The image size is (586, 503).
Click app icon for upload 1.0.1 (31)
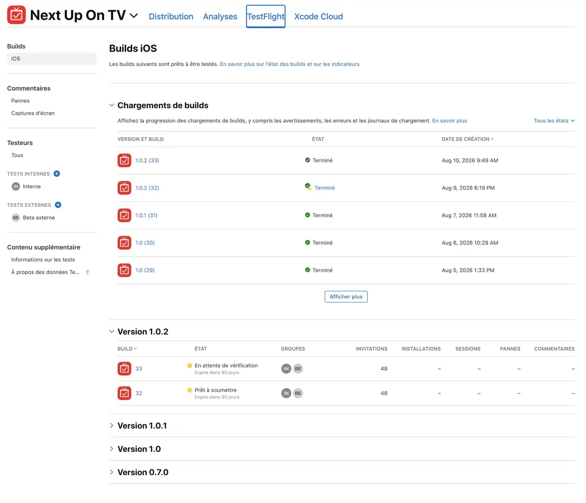[125, 215]
